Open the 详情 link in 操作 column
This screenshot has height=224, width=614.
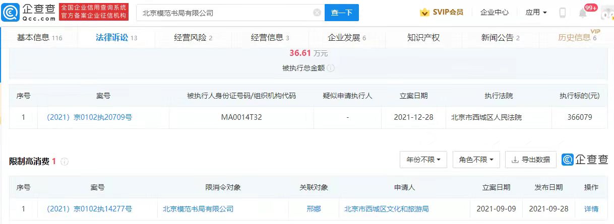591,209
